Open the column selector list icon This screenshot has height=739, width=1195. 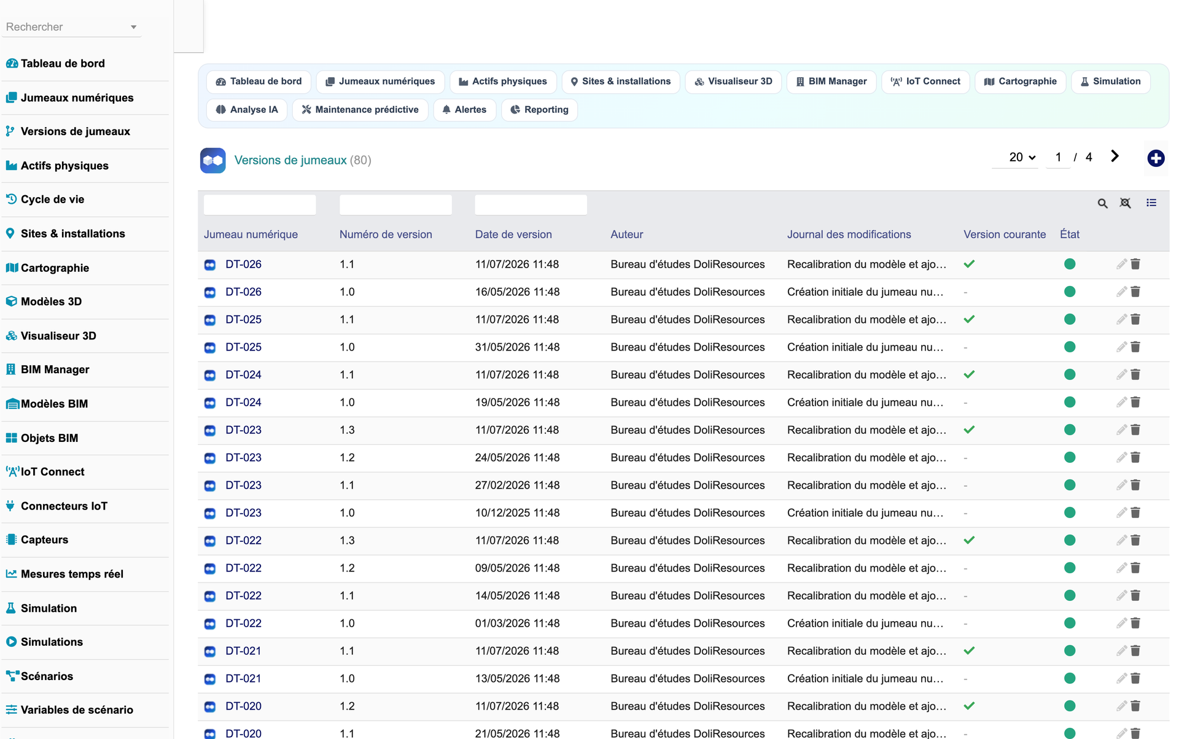tap(1151, 203)
